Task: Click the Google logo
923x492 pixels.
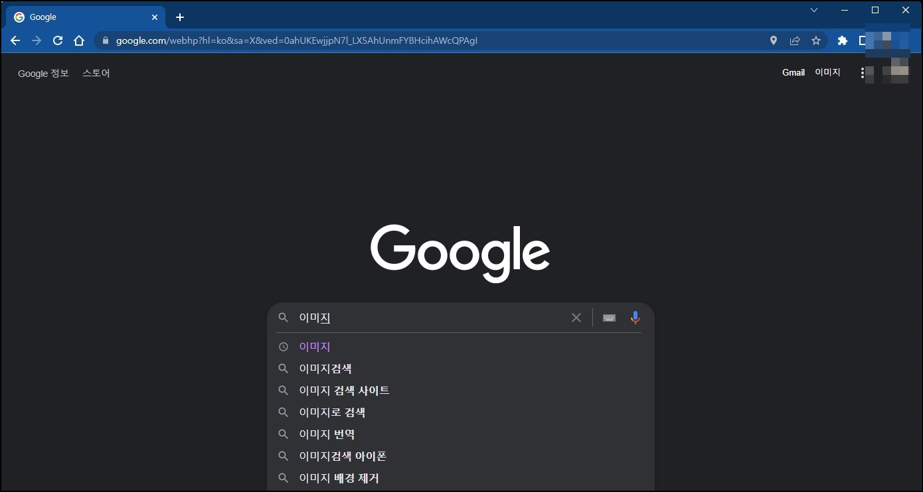Action: pos(460,253)
